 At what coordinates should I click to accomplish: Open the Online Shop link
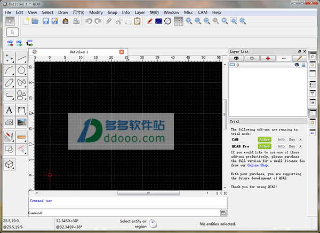258,165
